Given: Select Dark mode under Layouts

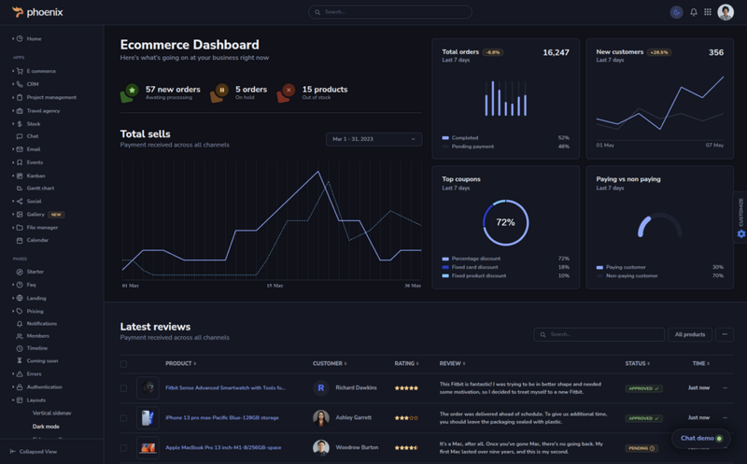Looking at the screenshot, I should click(x=46, y=426).
